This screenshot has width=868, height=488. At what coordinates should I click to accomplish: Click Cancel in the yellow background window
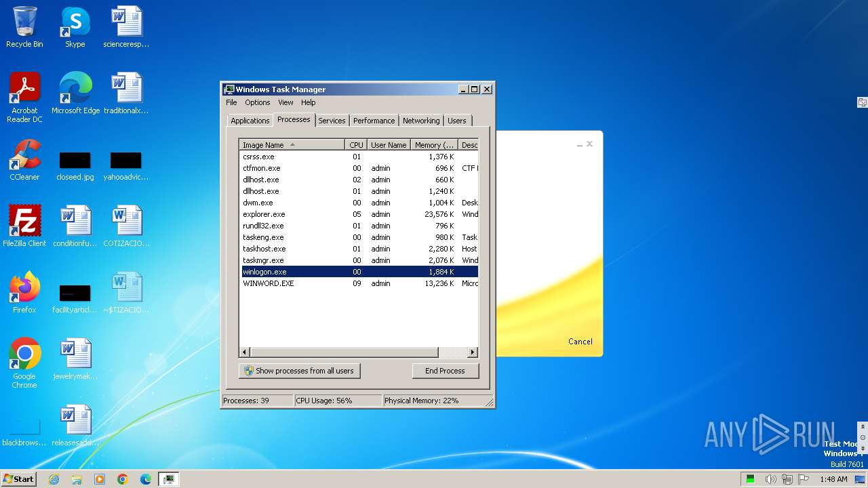point(580,342)
